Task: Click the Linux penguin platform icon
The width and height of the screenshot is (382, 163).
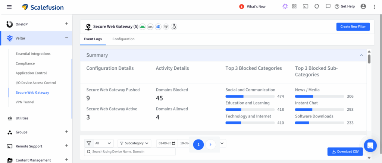Action: point(174,27)
